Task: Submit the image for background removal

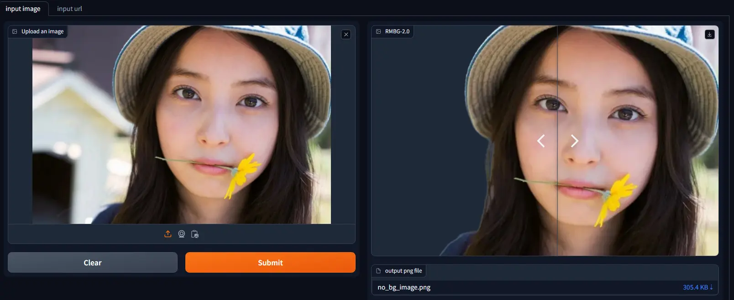Action: (270, 263)
